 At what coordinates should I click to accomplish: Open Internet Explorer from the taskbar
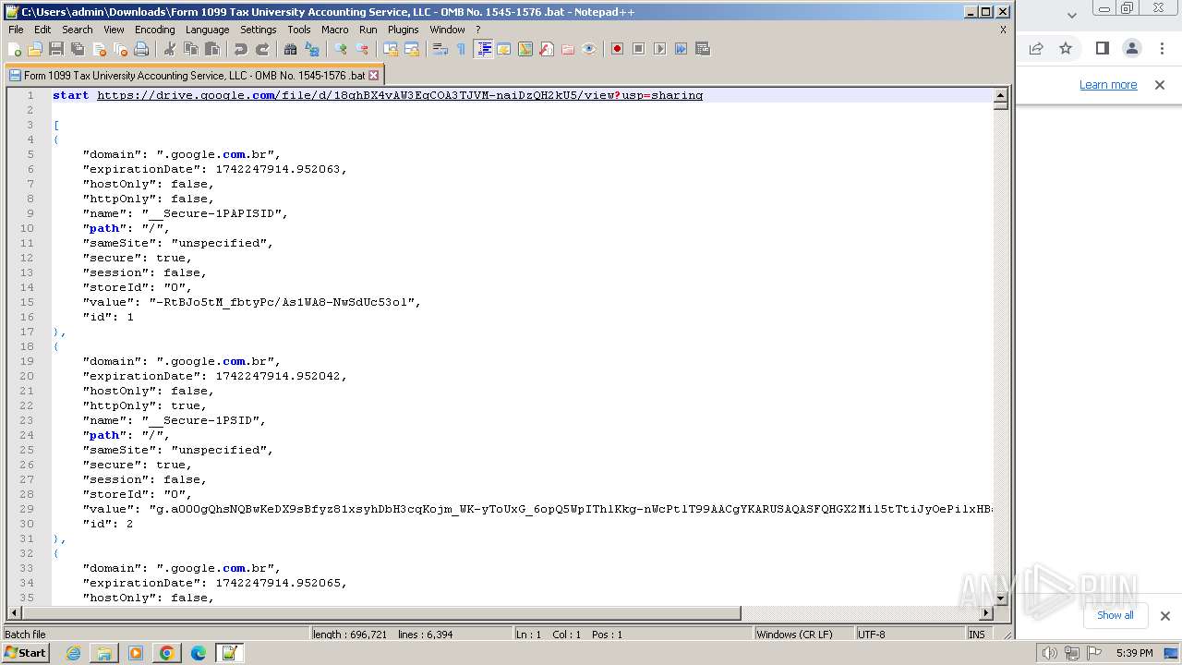coord(73,653)
